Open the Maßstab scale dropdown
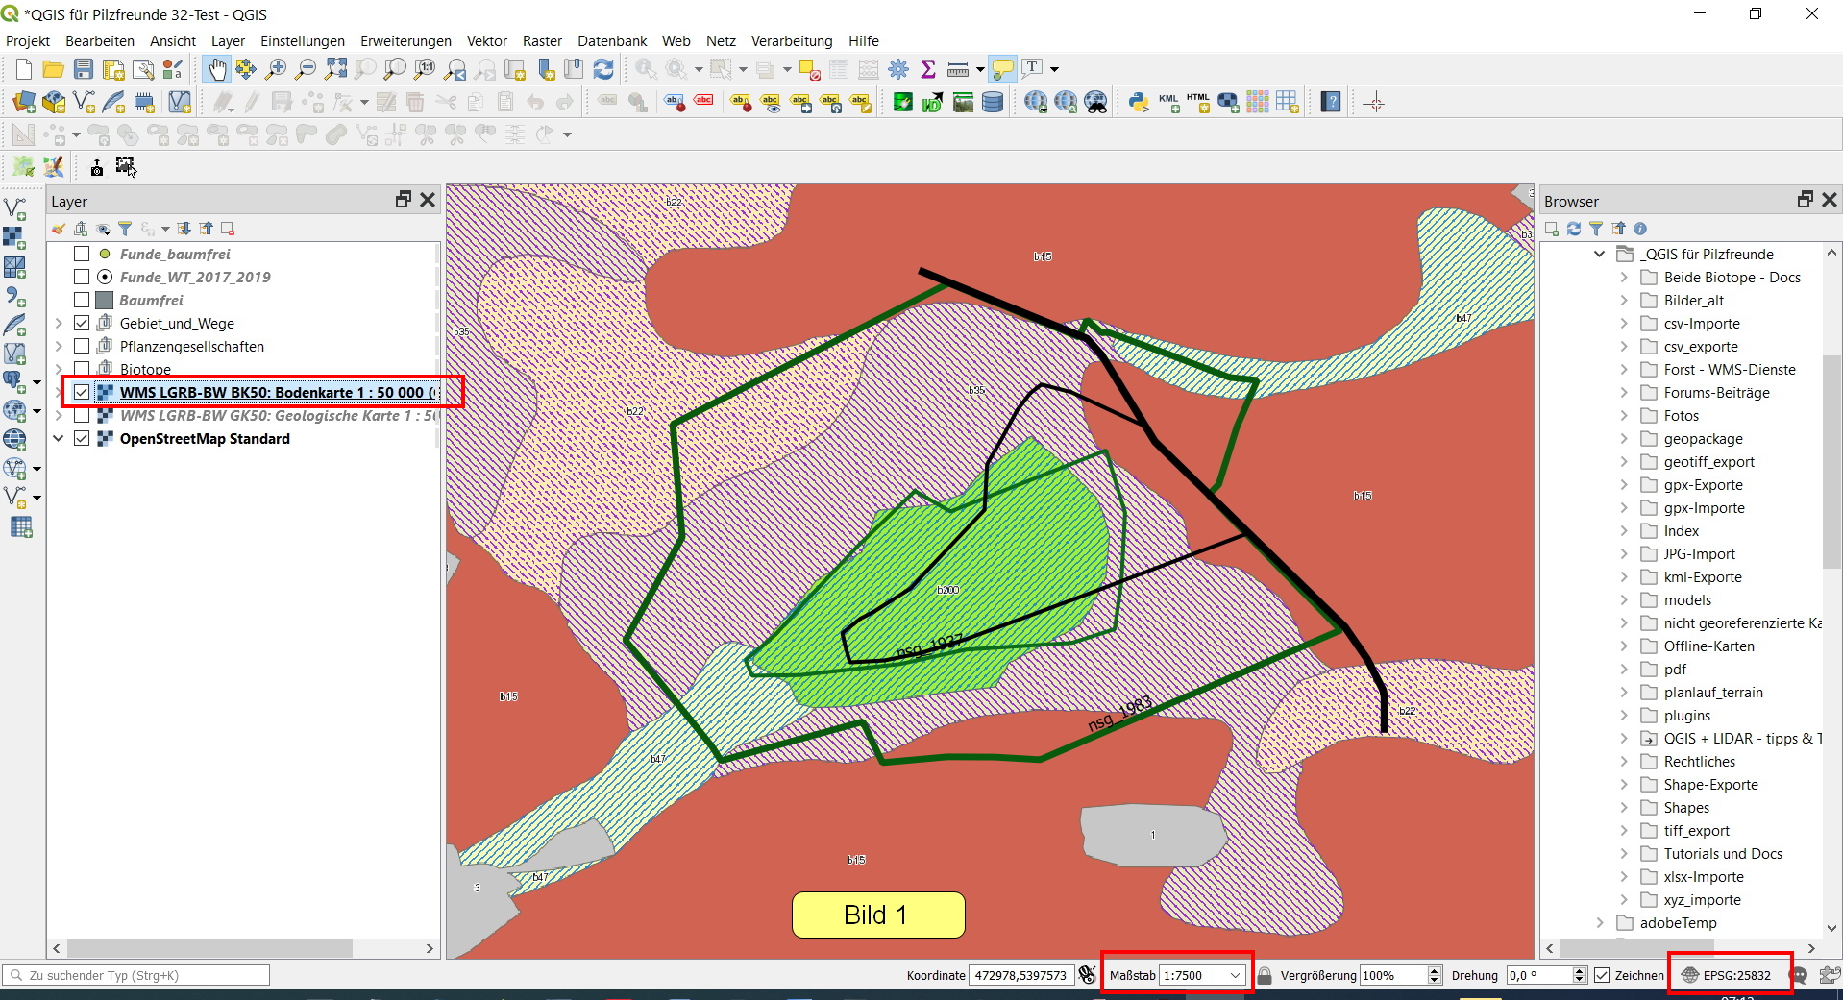This screenshot has height=1000, width=1843. click(1235, 975)
